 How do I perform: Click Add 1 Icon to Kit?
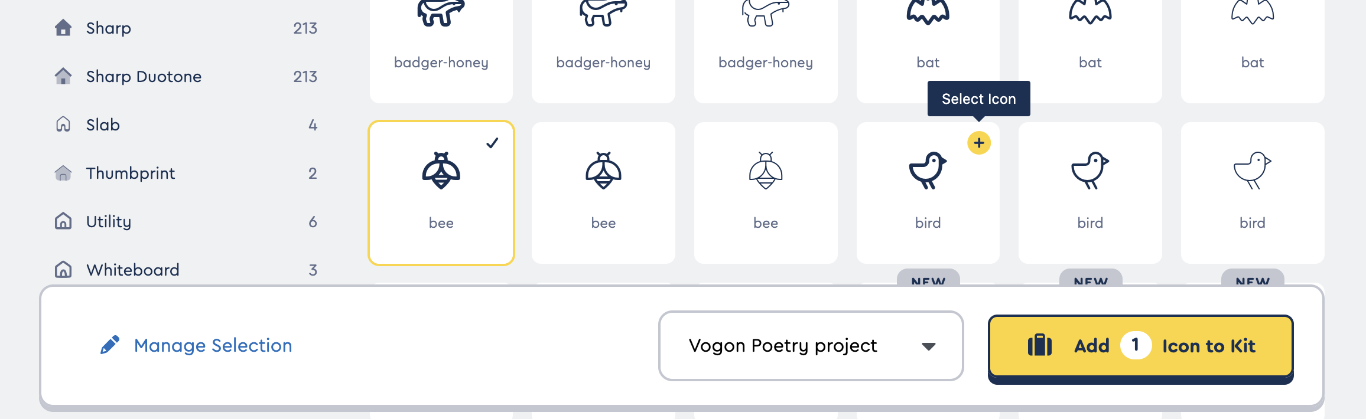tap(1139, 346)
